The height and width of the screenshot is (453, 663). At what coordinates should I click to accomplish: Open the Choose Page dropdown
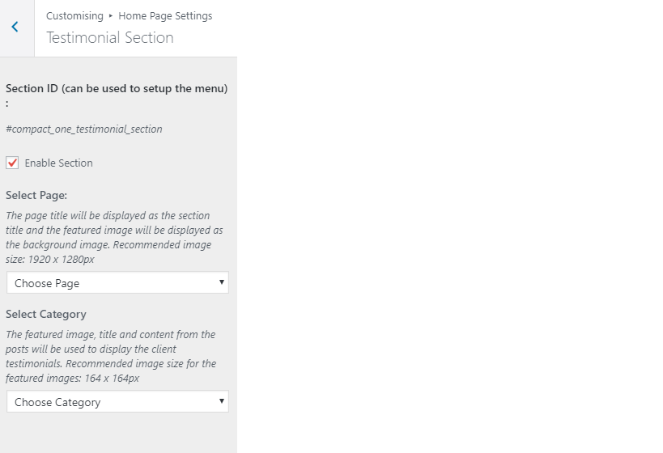tap(117, 282)
